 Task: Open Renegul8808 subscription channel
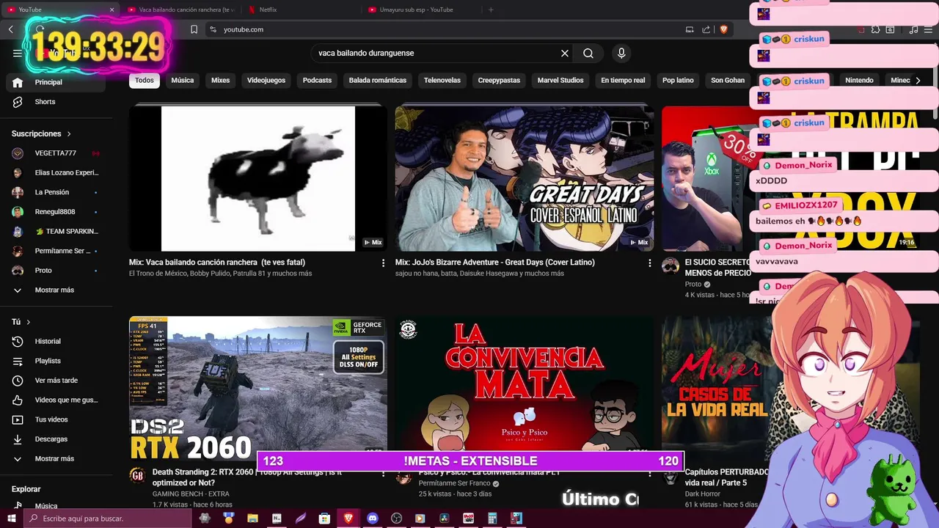click(56, 212)
